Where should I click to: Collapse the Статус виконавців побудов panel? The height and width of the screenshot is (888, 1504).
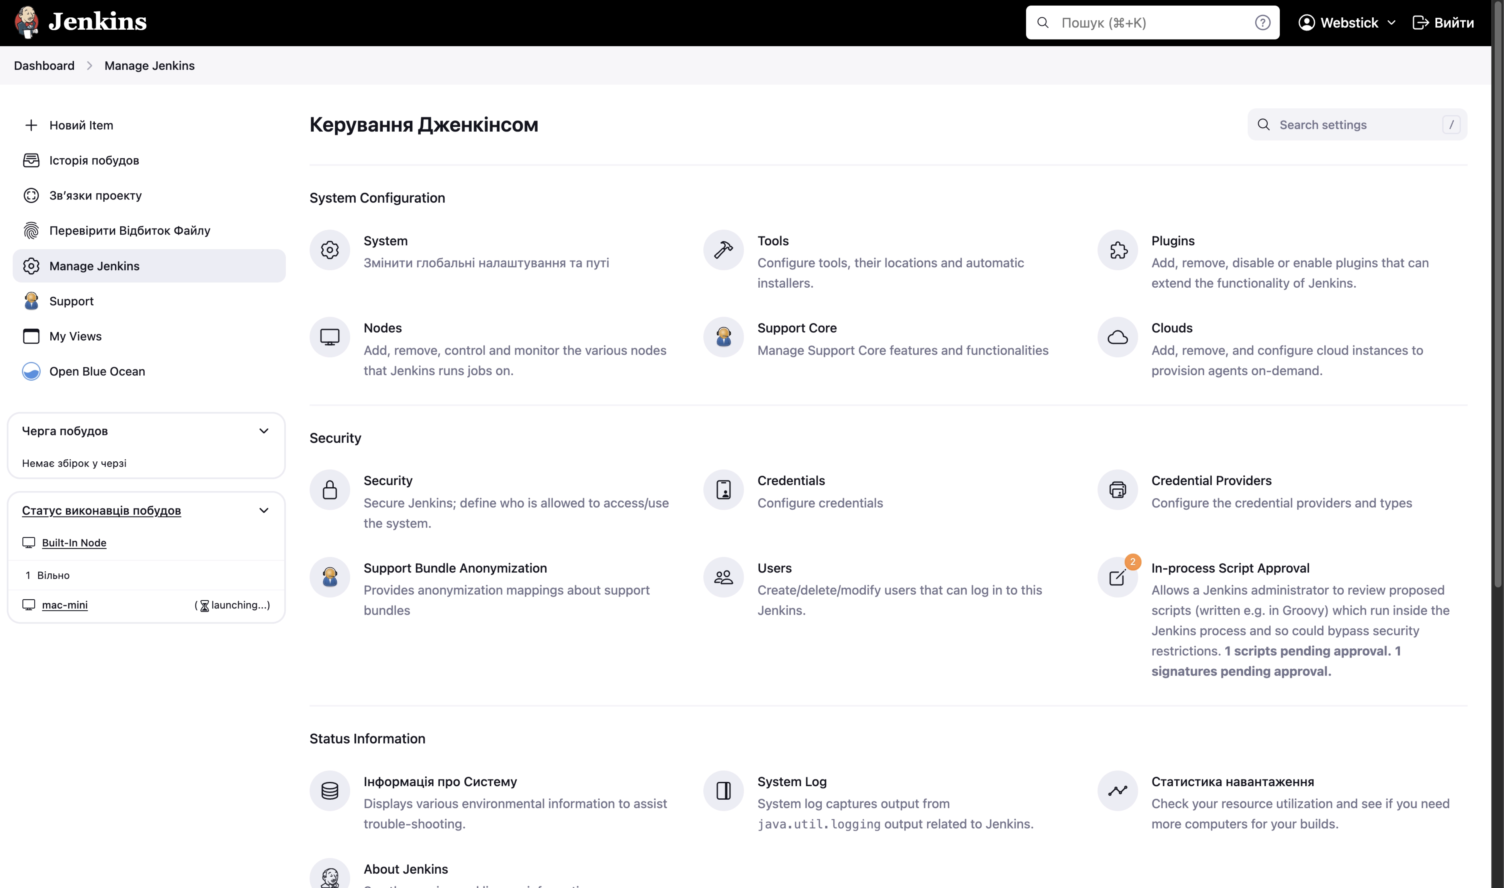tap(264, 511)
